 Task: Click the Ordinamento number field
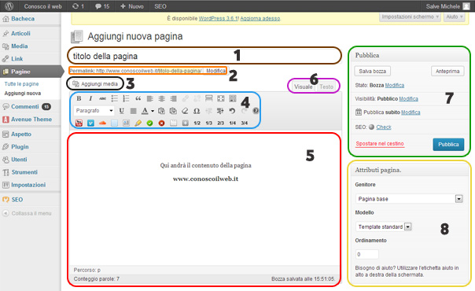[367, 254]
